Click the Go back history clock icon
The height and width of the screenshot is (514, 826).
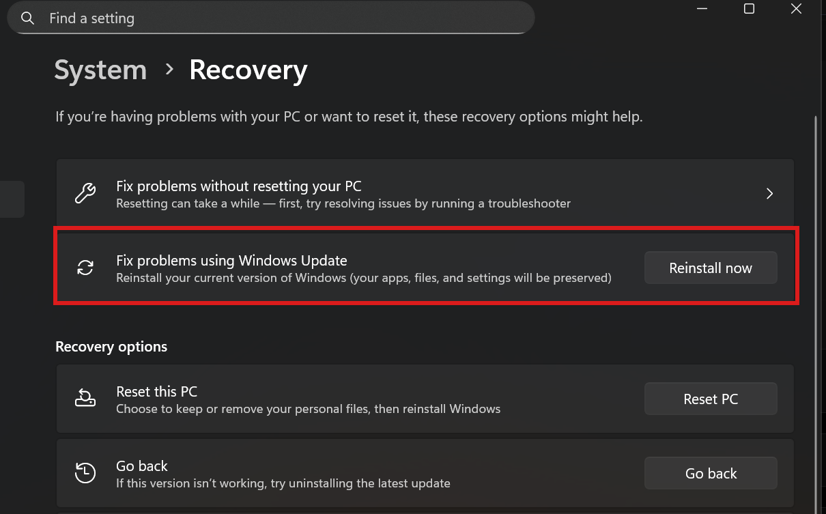pos(85,473)
